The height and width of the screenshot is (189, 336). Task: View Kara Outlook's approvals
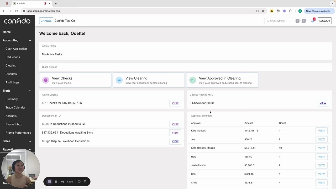click(x=321, y=131)
